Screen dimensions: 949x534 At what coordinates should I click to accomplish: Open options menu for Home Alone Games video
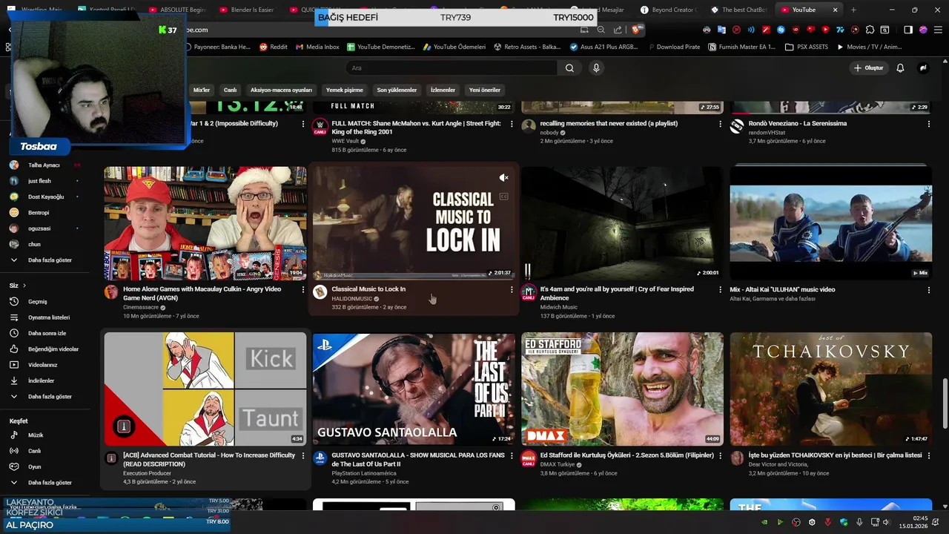pyautogui.click(x=302, y=290)
